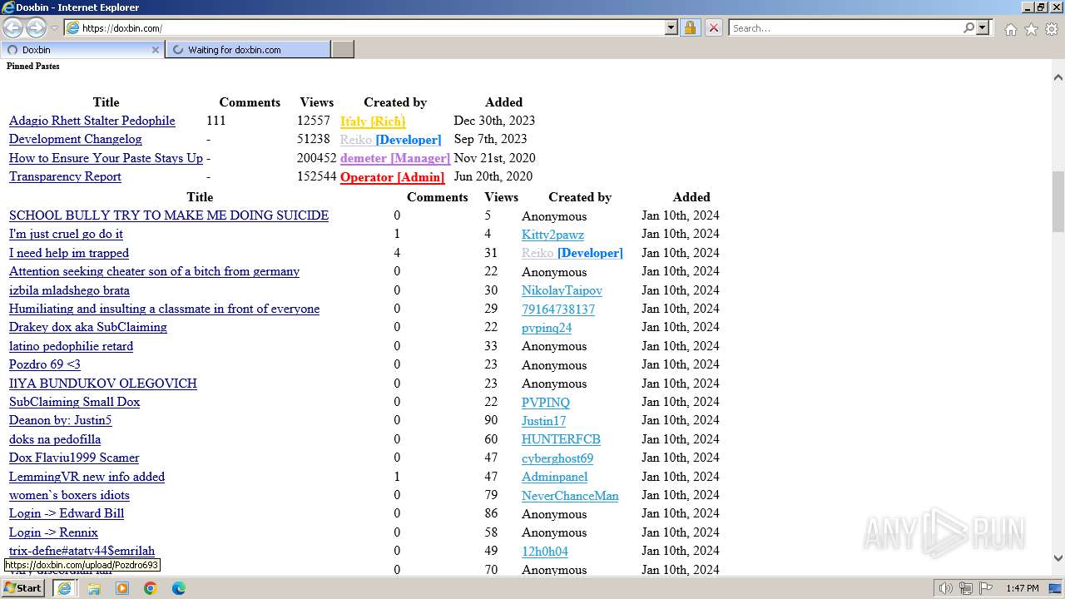The image size is (1065, 599).
Task: Open the search provider dropdown arrow
Action: [983, 28]
